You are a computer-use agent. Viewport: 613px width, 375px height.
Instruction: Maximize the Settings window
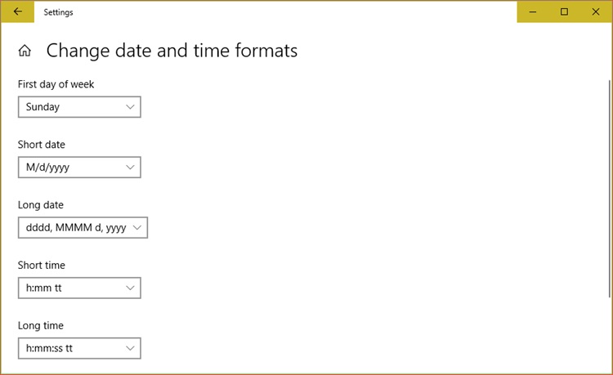pyautogui.click(x=564, y=12)
